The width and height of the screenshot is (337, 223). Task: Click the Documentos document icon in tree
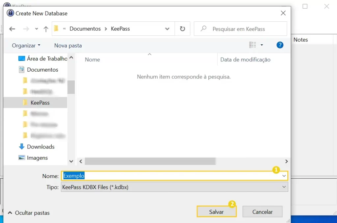pos(21,70)
